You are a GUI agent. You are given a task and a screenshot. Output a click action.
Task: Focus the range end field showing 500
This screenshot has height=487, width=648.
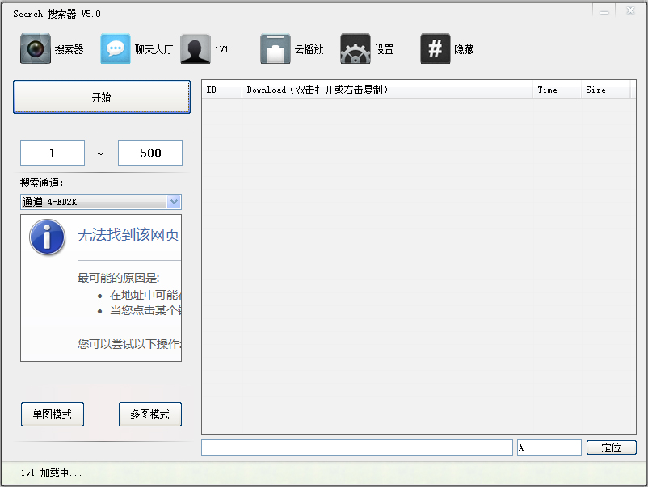[x=150, y=153]
